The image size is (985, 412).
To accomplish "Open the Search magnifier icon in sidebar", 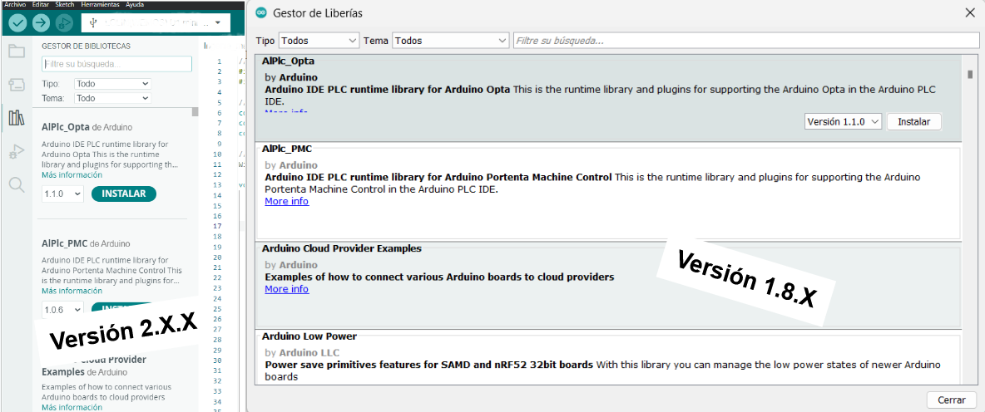I will pos(17,184).
